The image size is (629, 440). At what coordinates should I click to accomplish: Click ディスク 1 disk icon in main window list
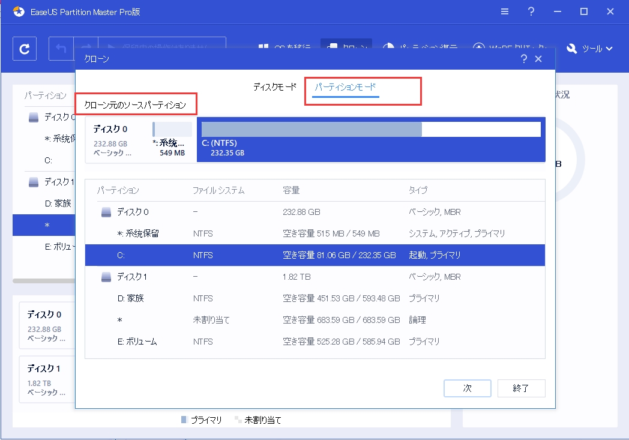[34, 182]
